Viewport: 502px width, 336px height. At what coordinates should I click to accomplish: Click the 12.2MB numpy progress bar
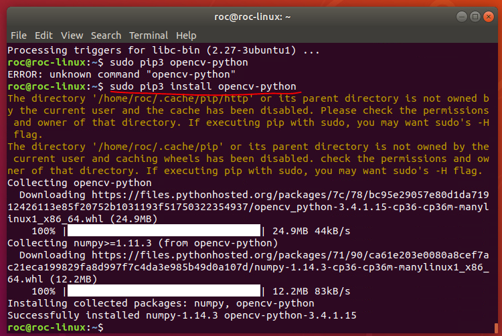(163, 291)
